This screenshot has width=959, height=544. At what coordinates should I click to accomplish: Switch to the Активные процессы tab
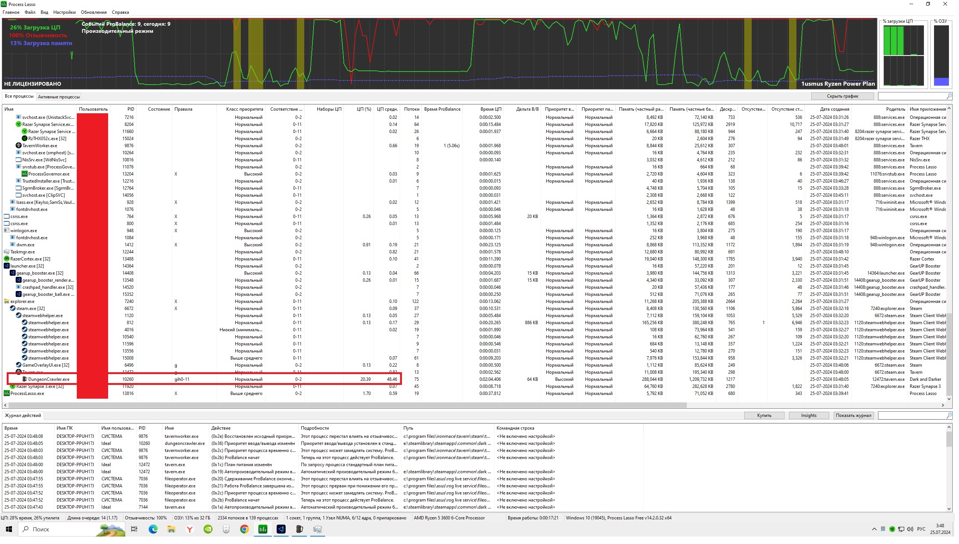[x=59, y=97]
